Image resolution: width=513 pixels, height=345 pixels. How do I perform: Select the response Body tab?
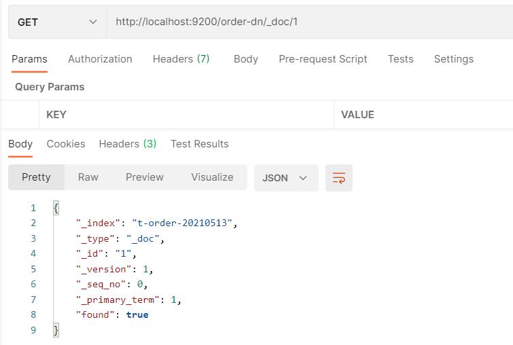coord(20,144)
